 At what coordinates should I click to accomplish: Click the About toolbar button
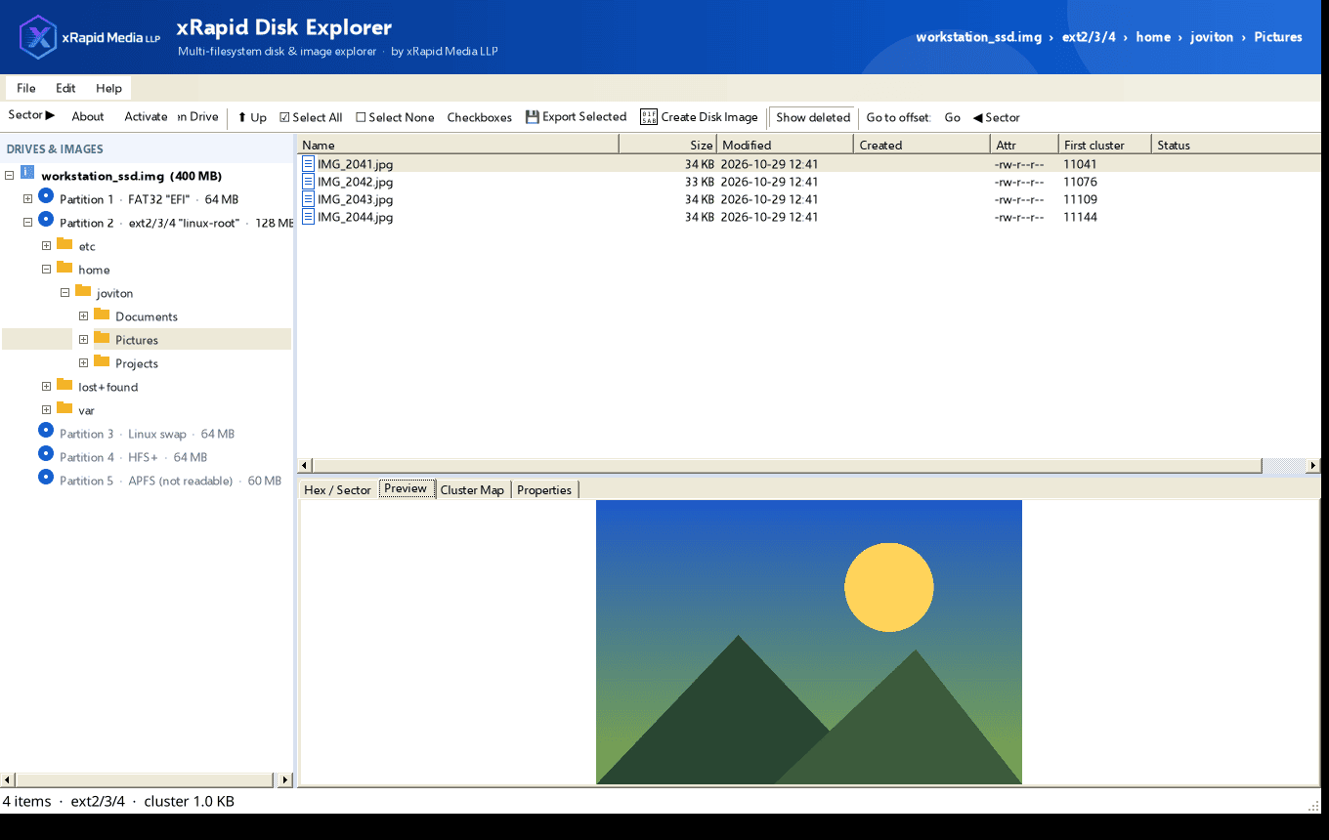(x=88, y=116)
